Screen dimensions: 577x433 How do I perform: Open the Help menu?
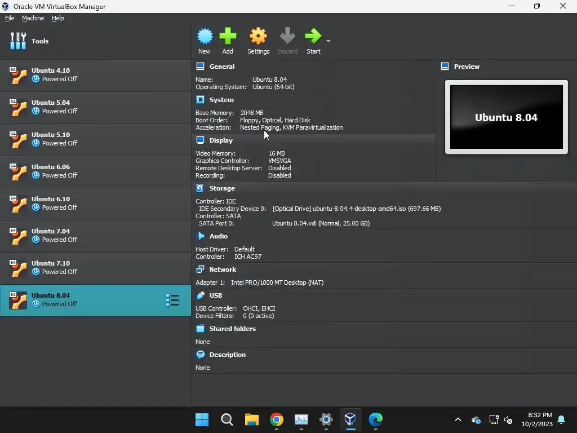click(x=58, y=18)
